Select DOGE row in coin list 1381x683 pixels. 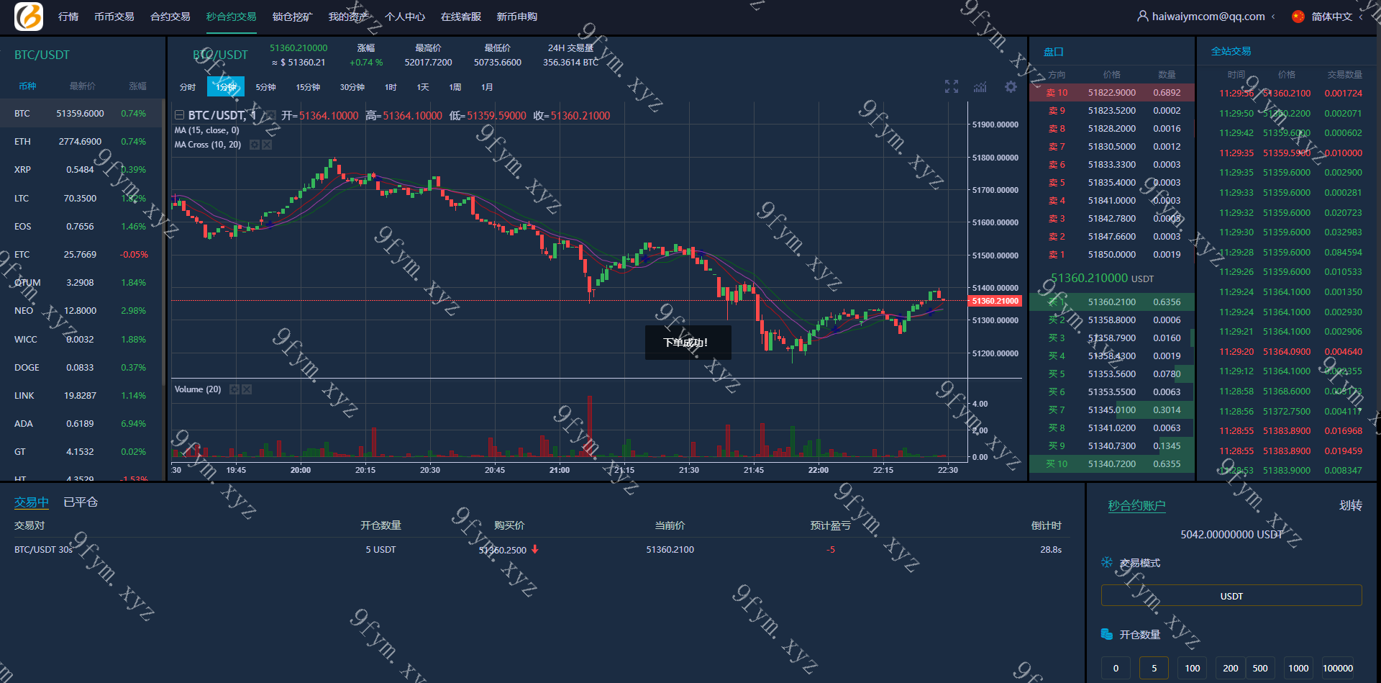[x=81, y=367]
